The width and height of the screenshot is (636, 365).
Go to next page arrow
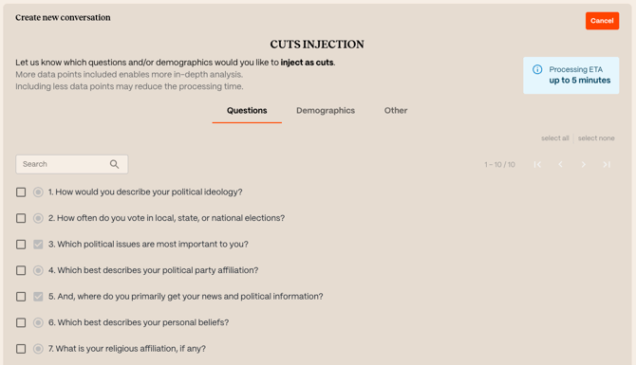(583, 164)
